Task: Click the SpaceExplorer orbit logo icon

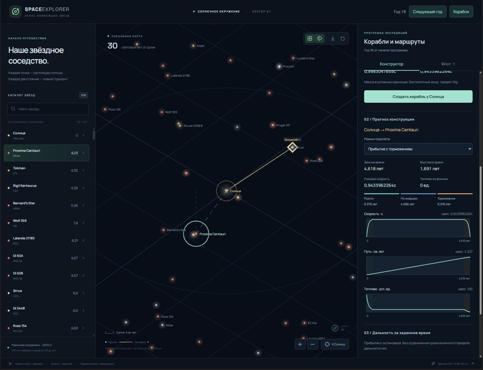Action: click(x=15, y=12)
